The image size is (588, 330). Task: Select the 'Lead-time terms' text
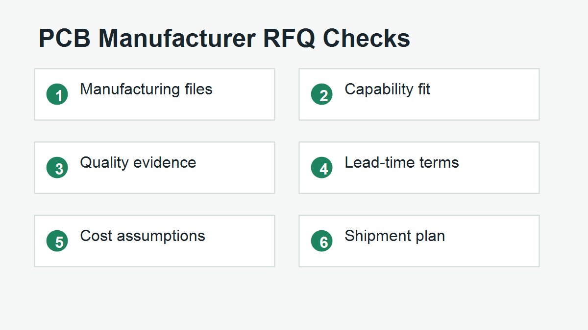pyautogui.click(x=402, y=162)
